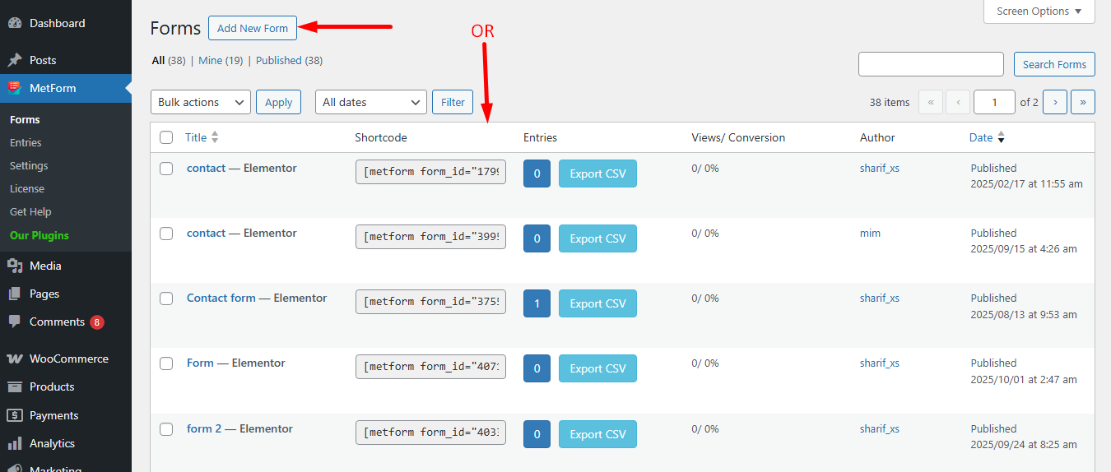Click the Comments speech bubble icon

pos(15,322)
